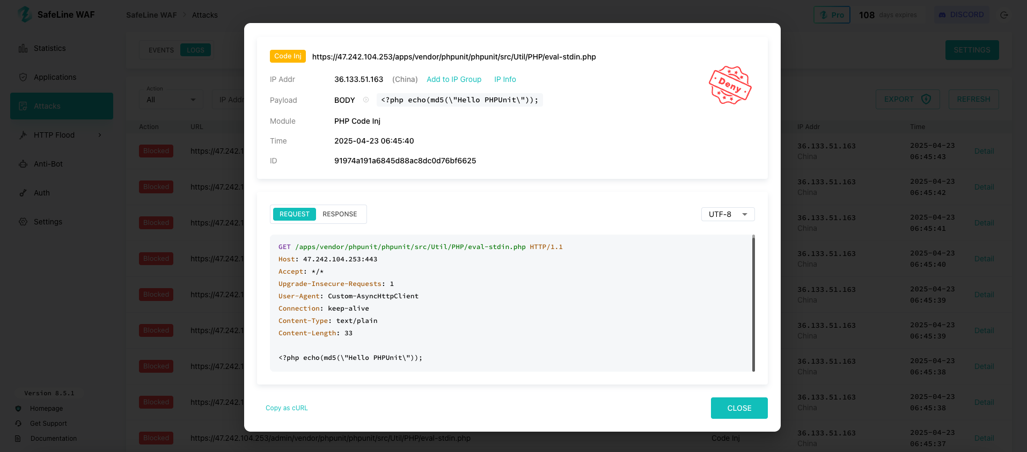Switch to the RESPONSE tab

tap(340, 214)
